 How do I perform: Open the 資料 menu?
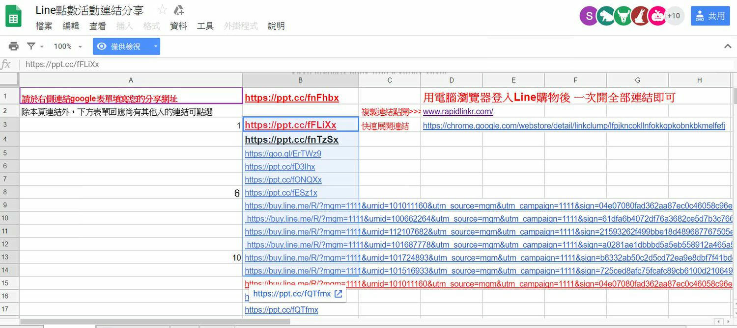coord(178,26)
